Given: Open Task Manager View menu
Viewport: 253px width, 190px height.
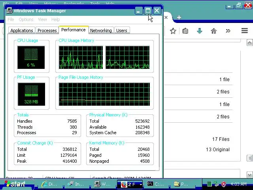Looking at the screenshot, I should (42, 19).
